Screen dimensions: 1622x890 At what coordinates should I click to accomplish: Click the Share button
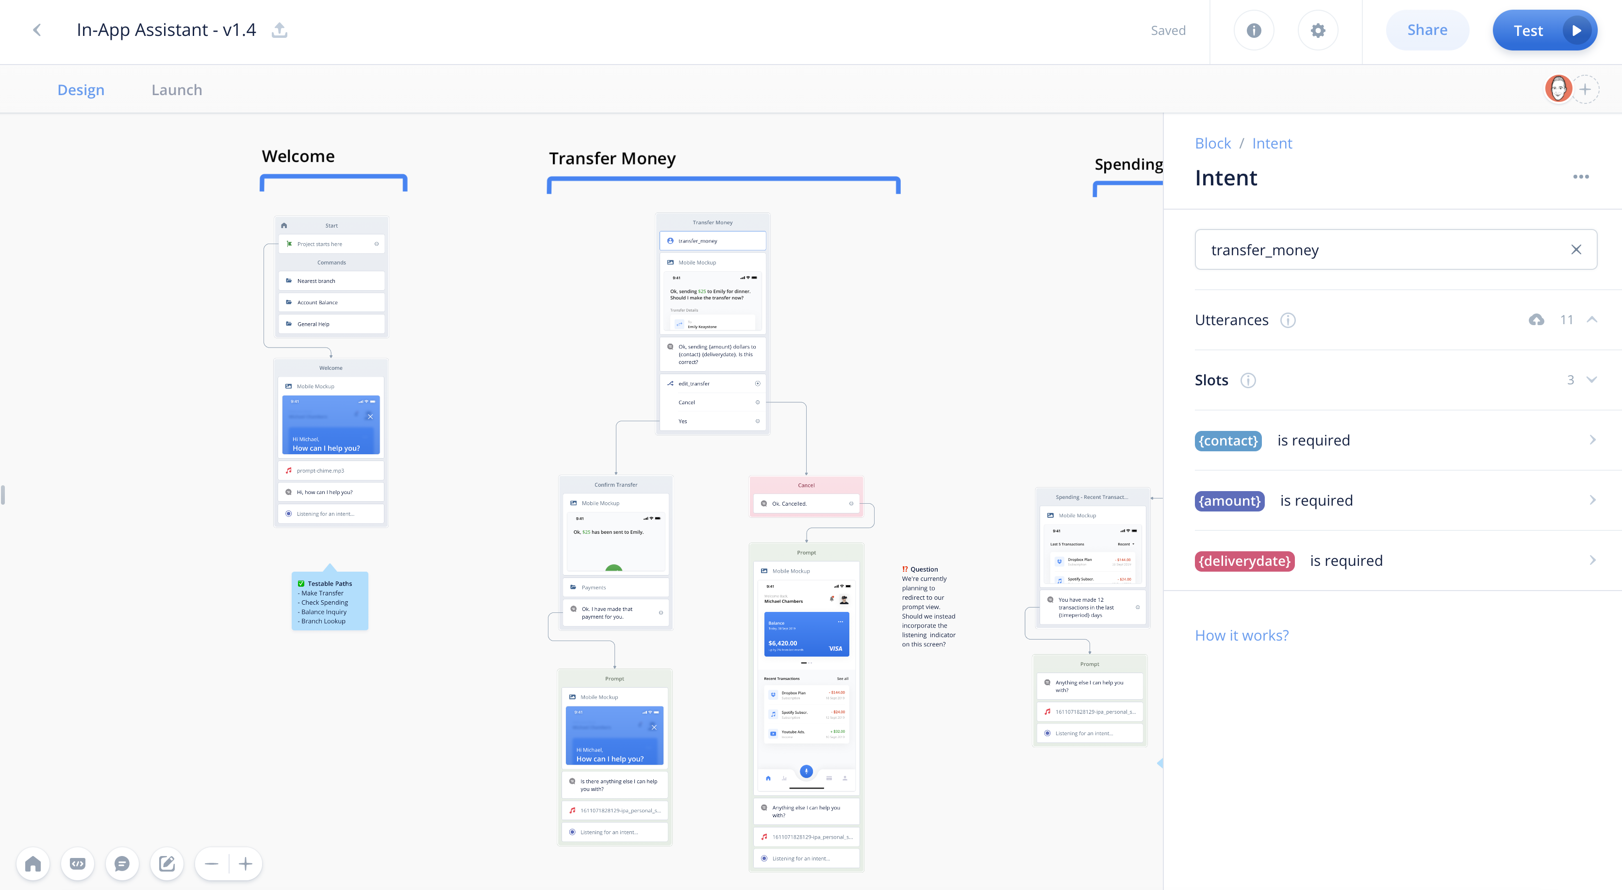pos(1427,30)
